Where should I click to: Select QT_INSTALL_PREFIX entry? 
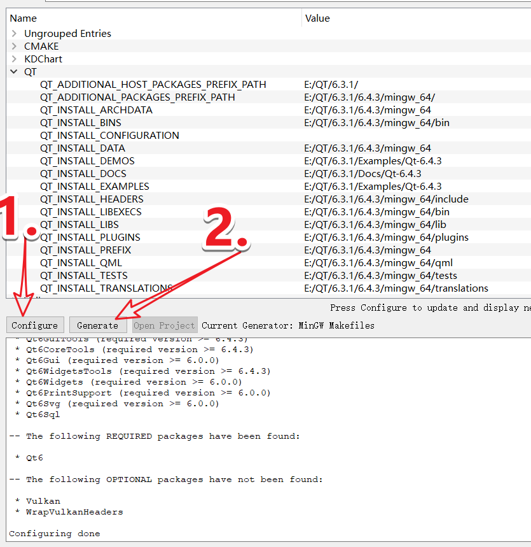pos(85,250)
